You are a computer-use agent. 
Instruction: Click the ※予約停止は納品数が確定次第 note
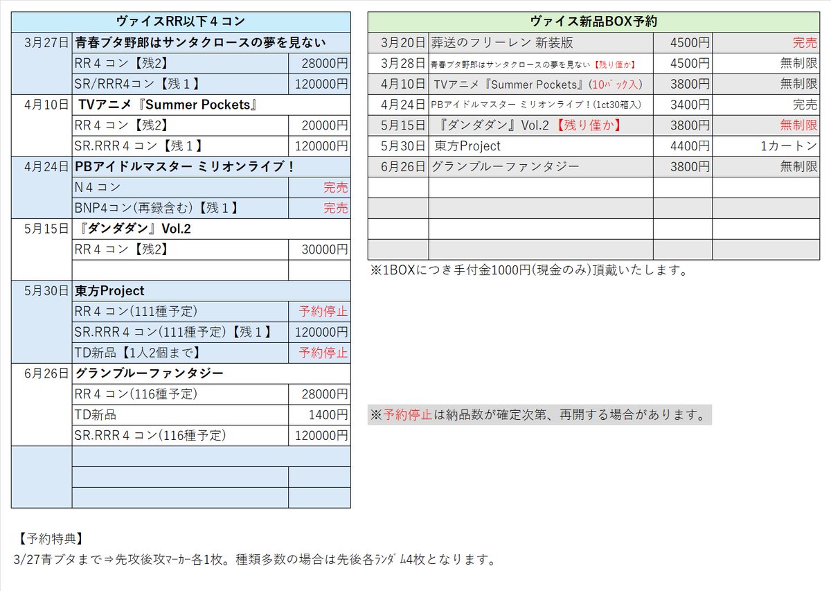tap(539, 416)
